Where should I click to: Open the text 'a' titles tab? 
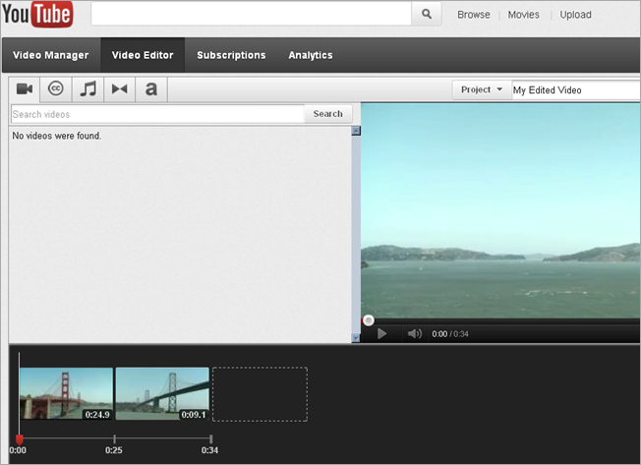coord(151,88)
